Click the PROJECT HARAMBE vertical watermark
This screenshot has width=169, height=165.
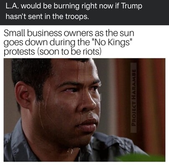pos(133,98)
